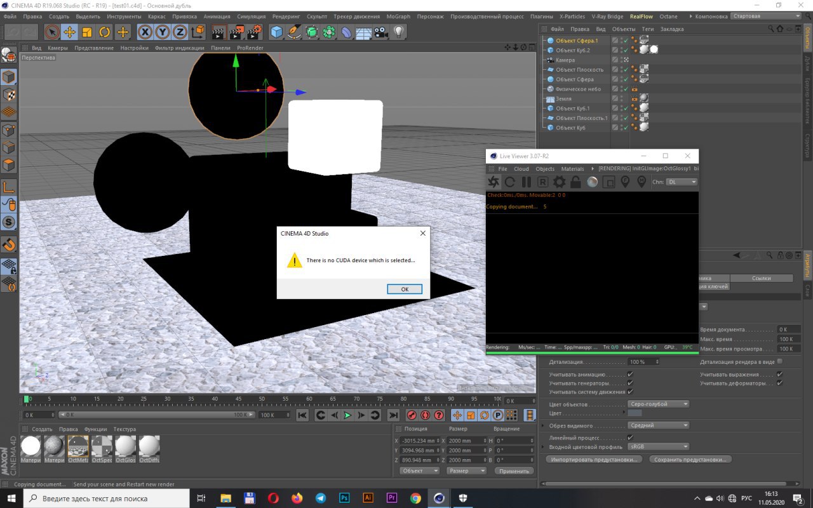Screen dimensions: 813x508
Task: Open Octane settings gear in Live Viewer
Action: (560, 182)
